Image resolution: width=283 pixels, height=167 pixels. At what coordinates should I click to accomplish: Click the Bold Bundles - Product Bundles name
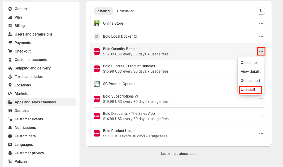click(129, 66)
